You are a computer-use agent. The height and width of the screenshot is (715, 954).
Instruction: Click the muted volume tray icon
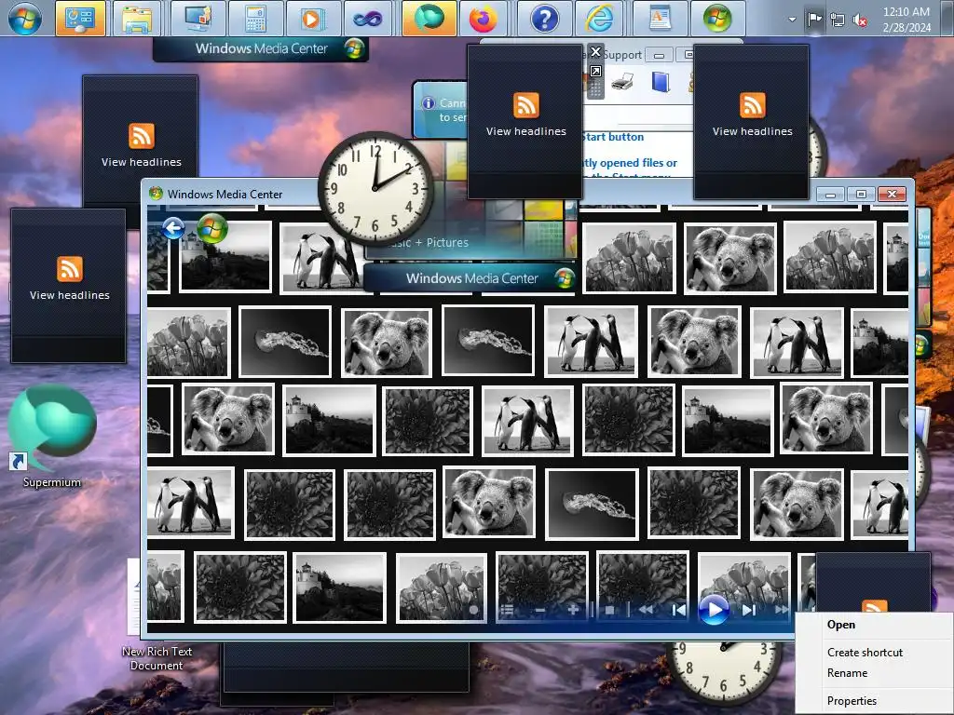[x=860, y=20]
